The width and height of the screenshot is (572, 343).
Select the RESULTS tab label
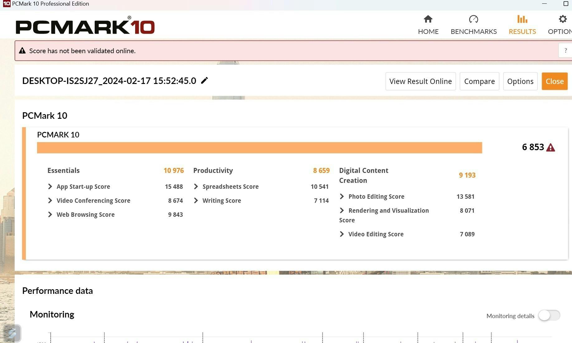coord(522,31)
